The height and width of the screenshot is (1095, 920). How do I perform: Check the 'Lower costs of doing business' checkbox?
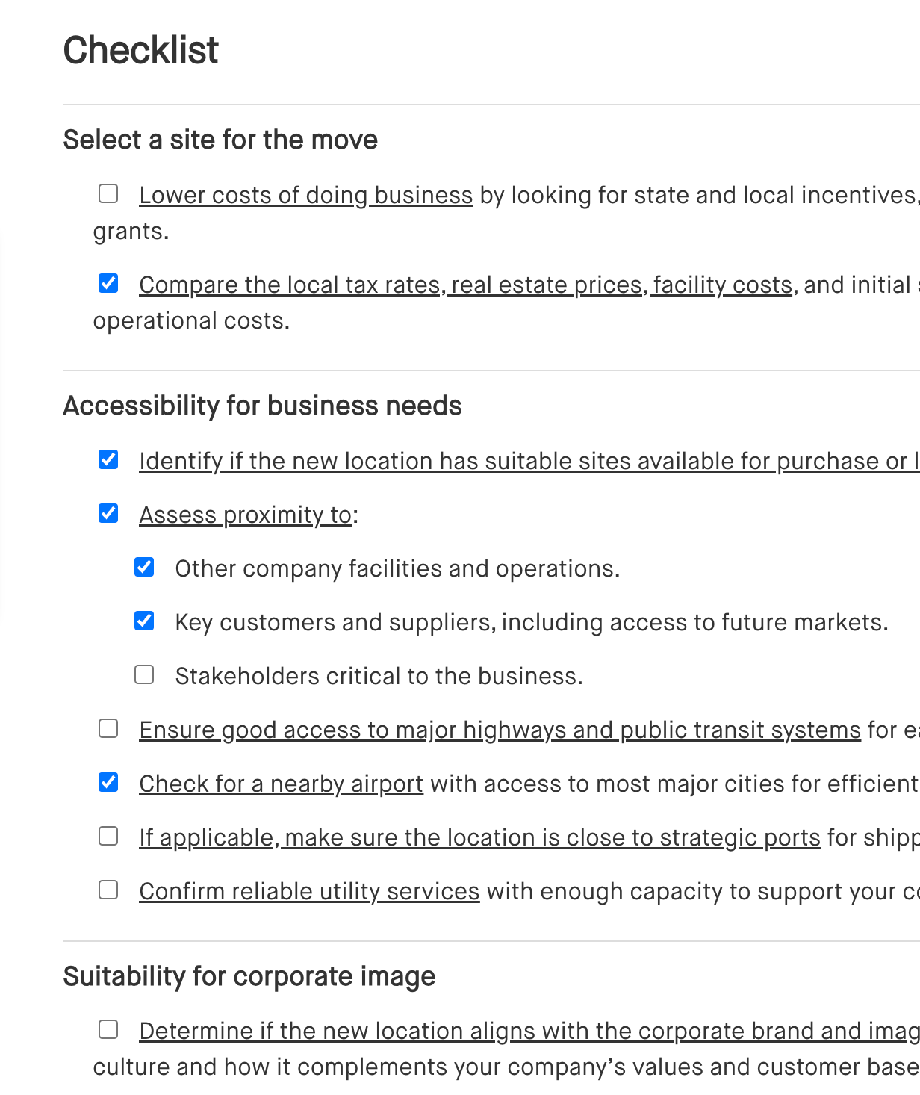pos(108,194)
